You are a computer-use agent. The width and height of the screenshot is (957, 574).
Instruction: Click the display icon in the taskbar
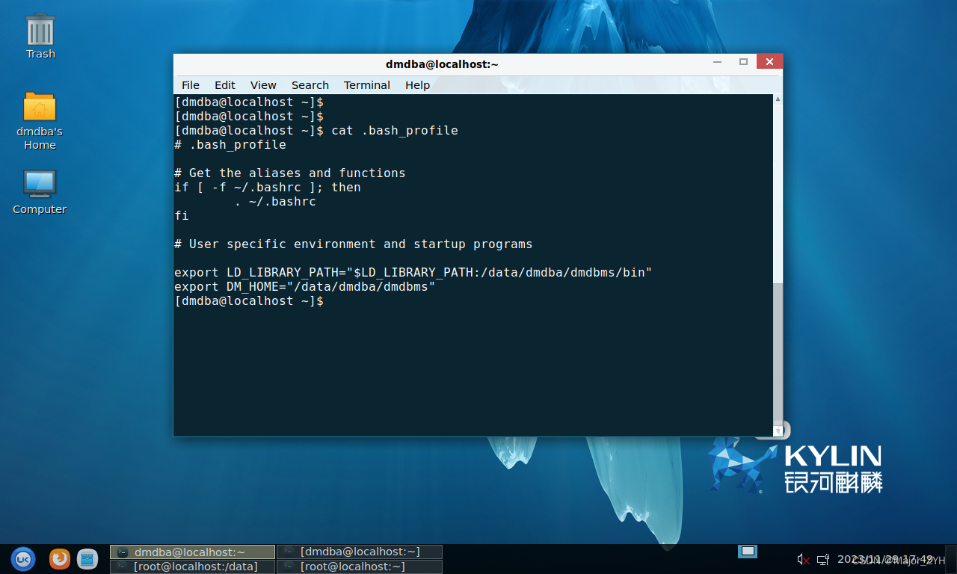pos(748,552)
